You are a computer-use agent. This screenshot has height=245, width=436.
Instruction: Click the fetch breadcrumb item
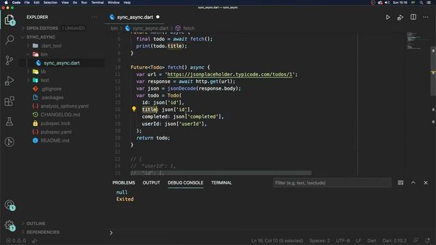pyautogui.click(x=189, y=29)
